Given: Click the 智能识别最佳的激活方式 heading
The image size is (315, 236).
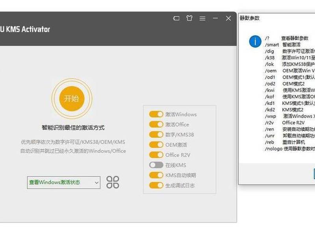Looking at the screenshot, I should 73,127.
